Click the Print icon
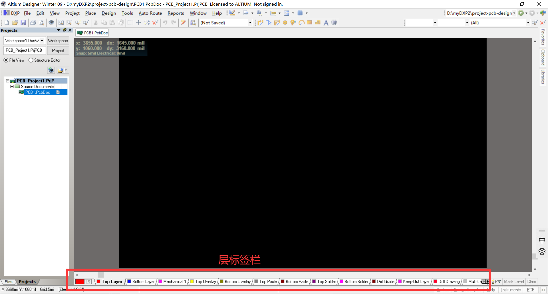Screen dimensions: 548x294 point(33,23)
